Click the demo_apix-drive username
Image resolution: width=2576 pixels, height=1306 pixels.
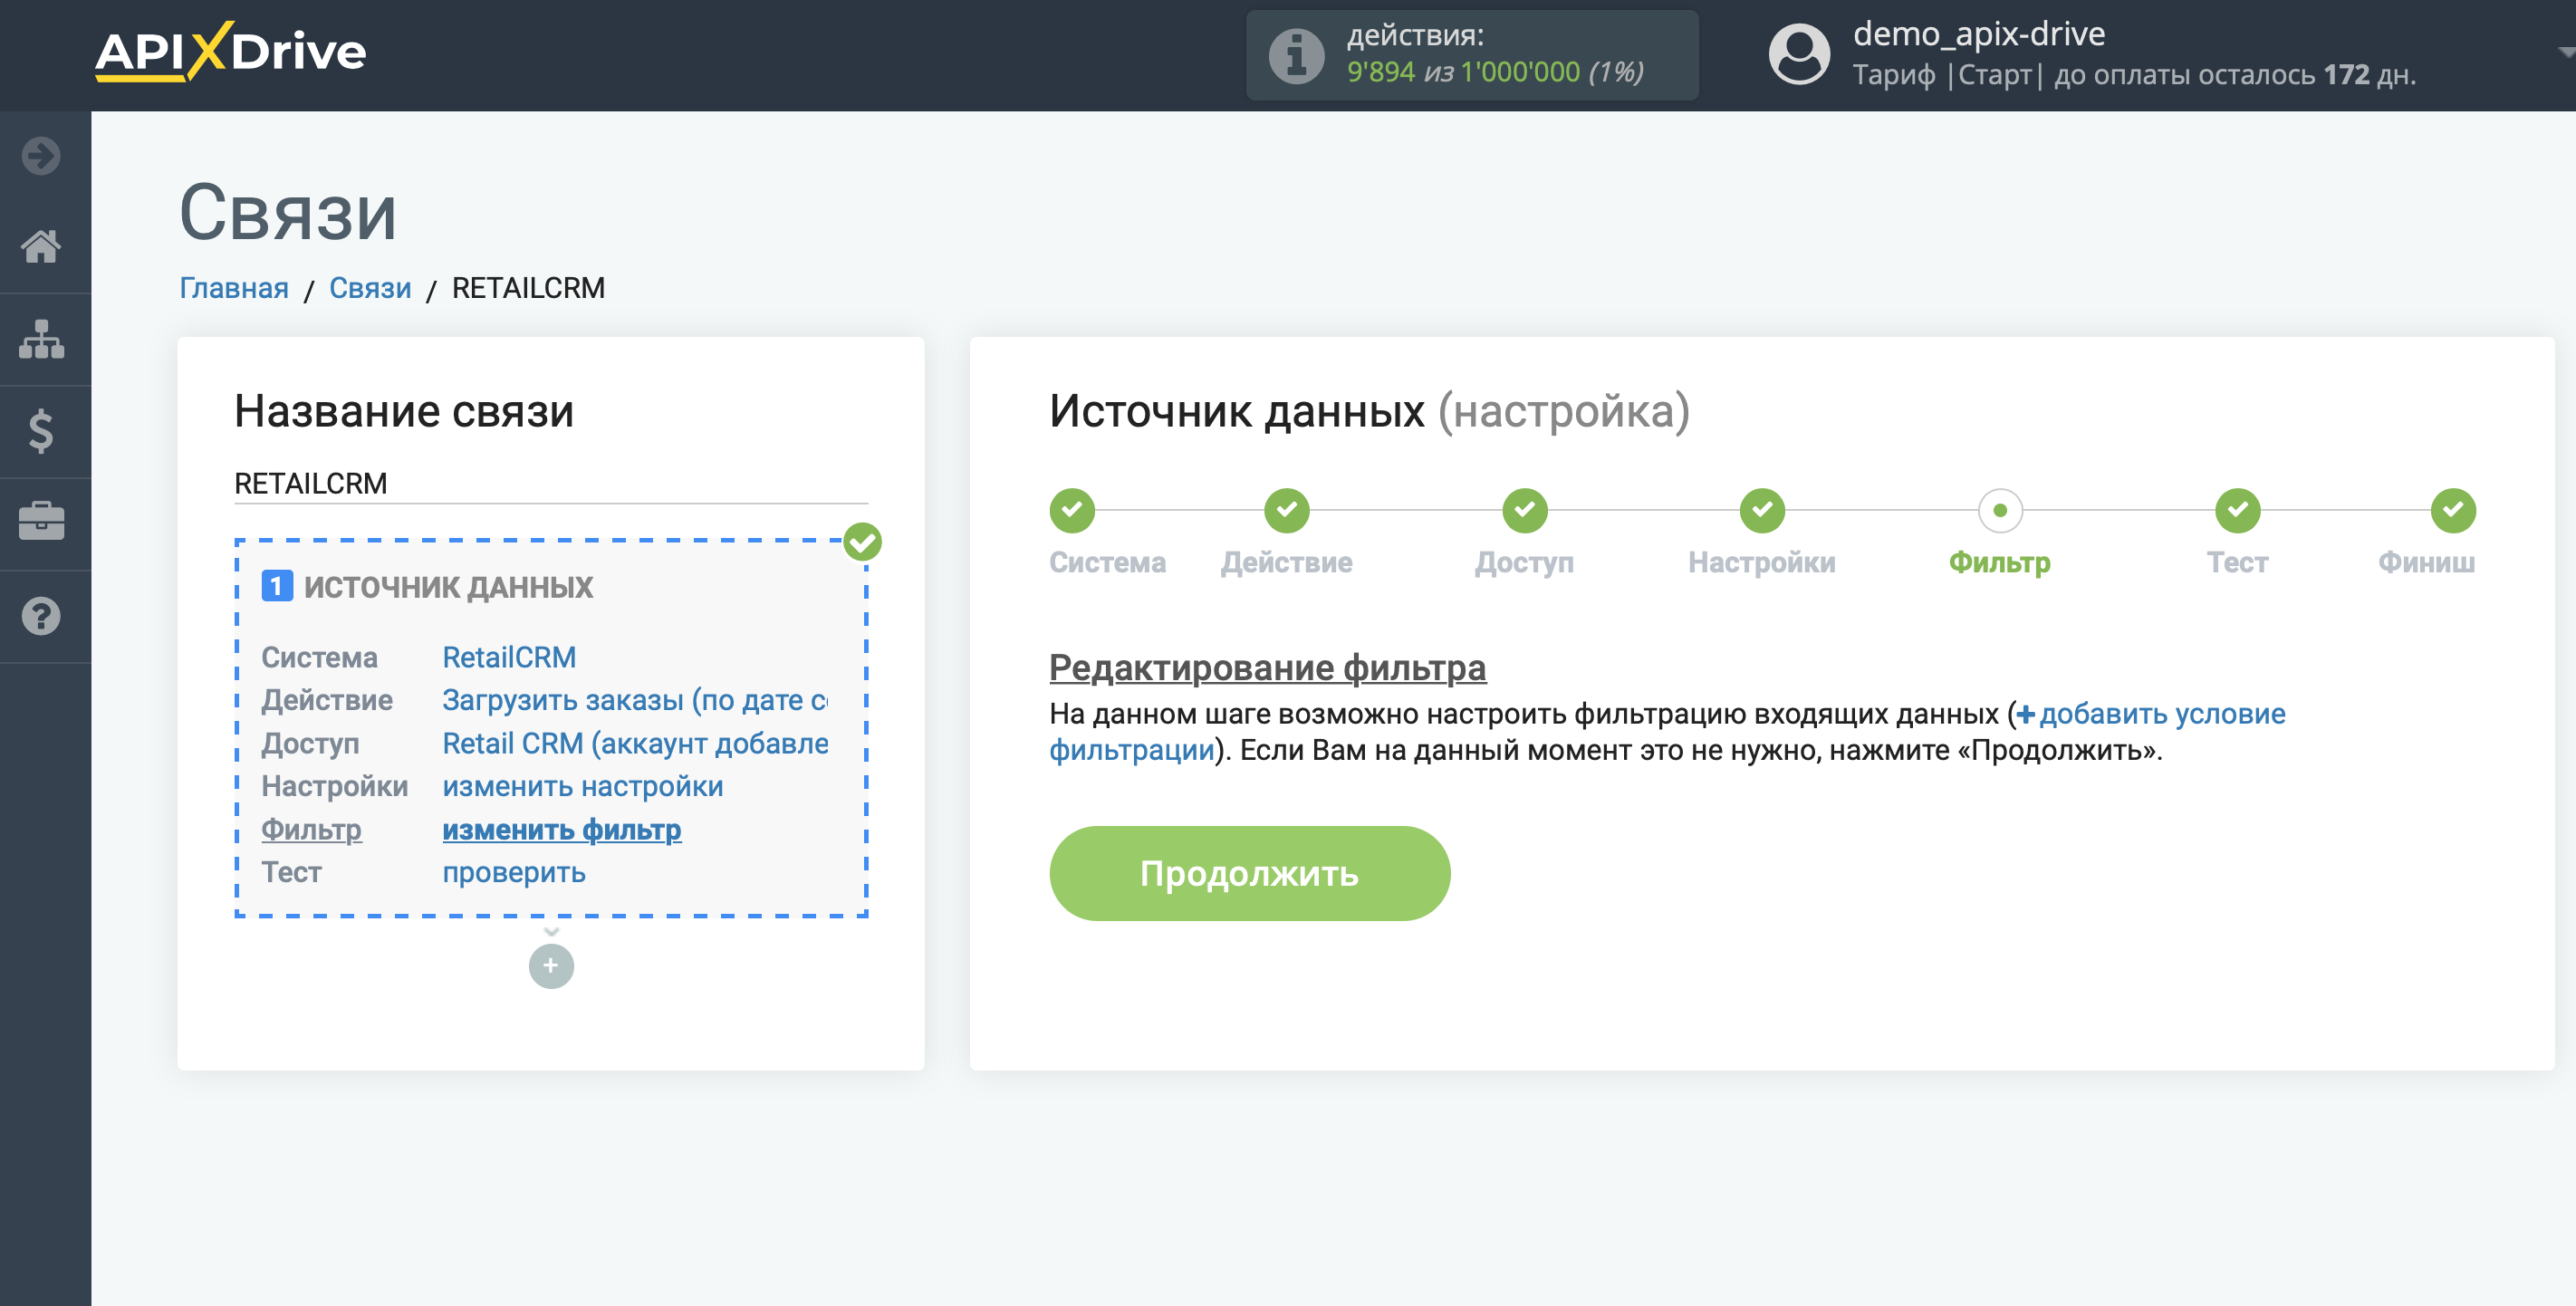[1979, 34]
